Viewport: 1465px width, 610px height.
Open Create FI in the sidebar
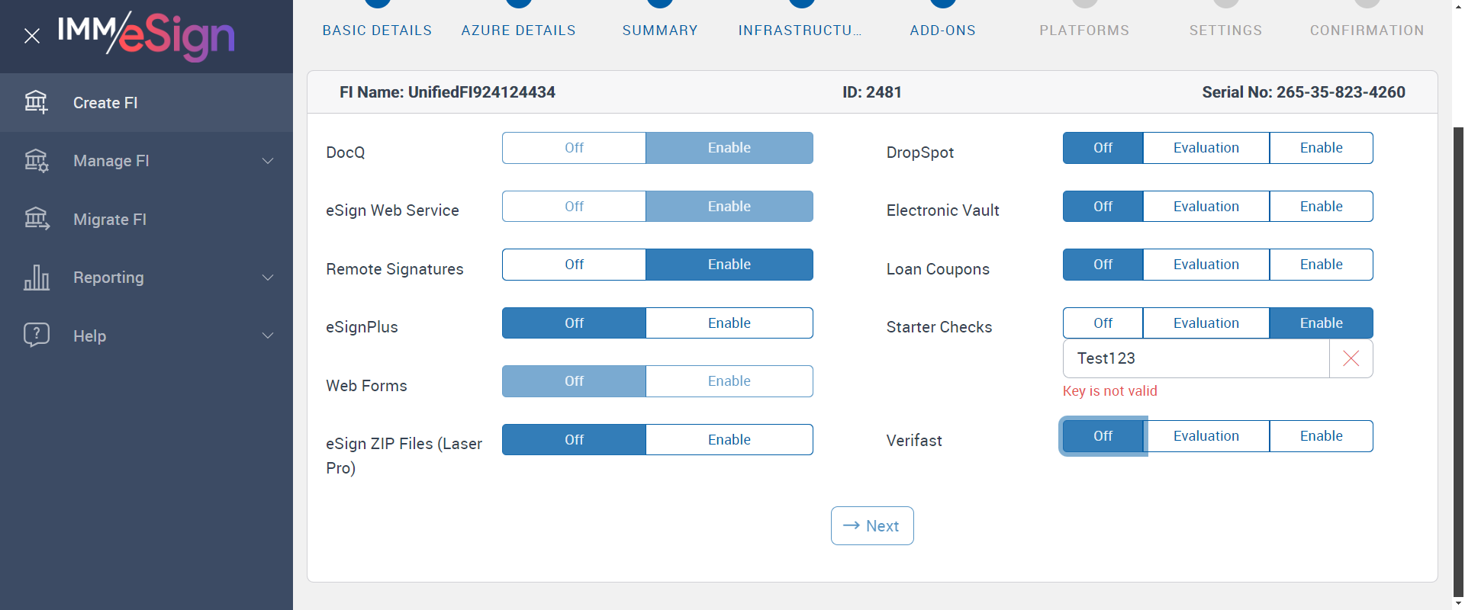point(146,102)
